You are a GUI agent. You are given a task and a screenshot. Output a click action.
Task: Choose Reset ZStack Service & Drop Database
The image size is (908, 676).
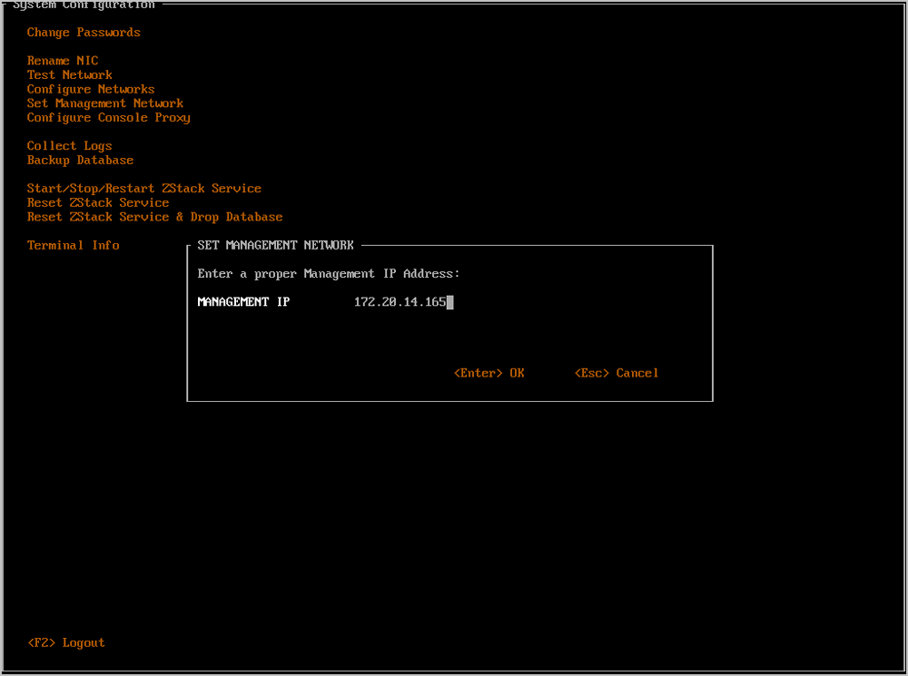[154, 217]
